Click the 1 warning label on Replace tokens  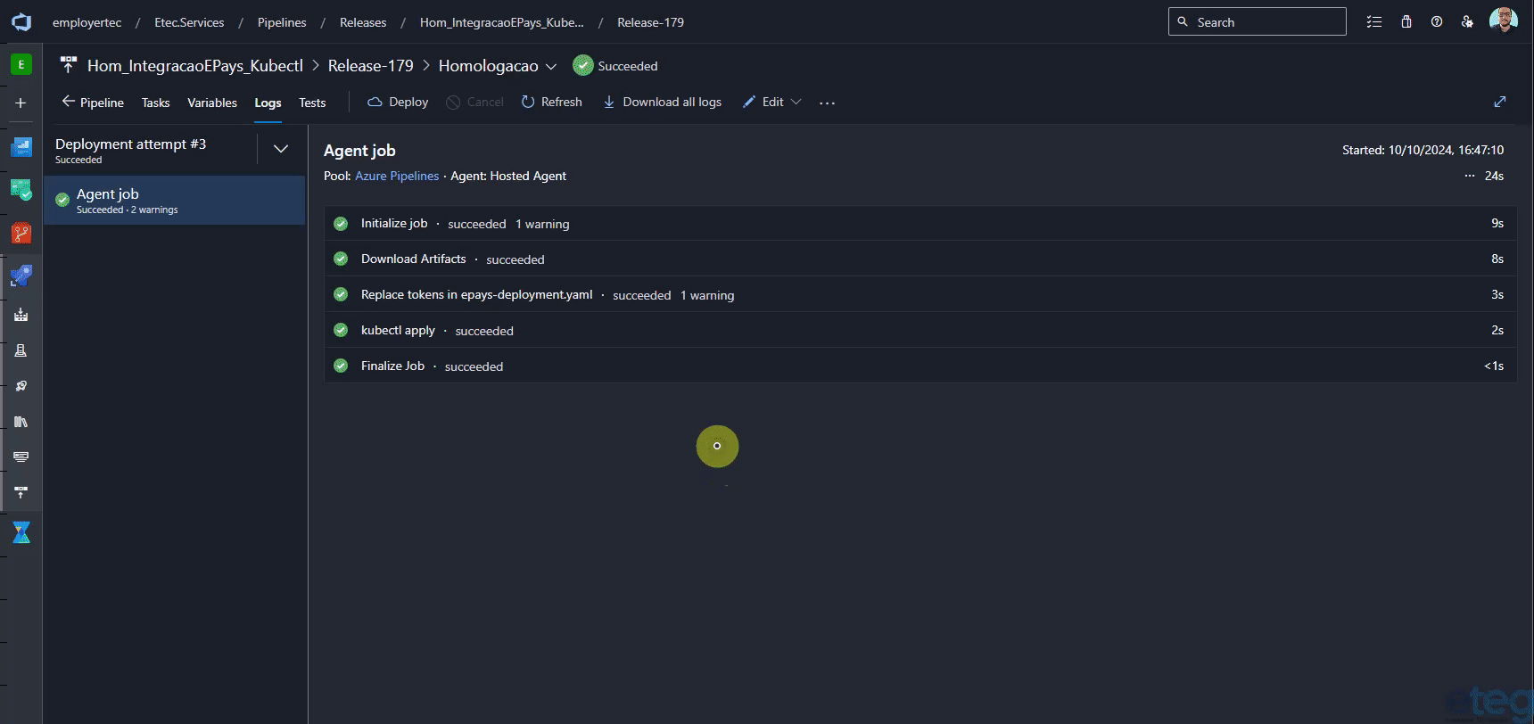pos(707,295)
